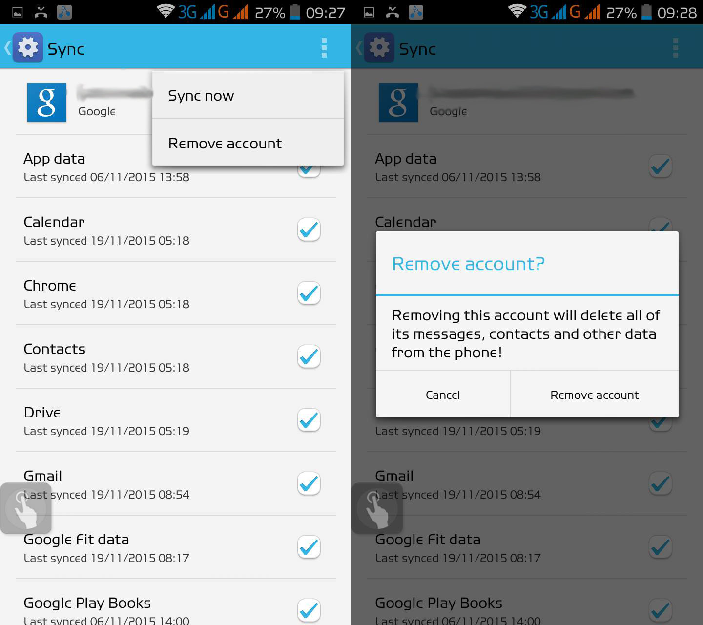Tap the back chevron in left Sync header
The height and width of the screenshot is (625, 703).
pos(7,48)
